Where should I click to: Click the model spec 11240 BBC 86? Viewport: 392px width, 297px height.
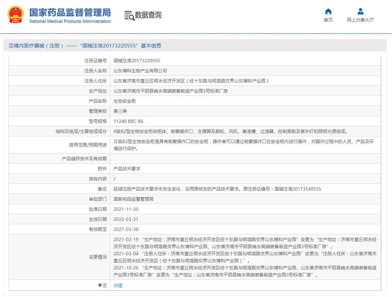pyautogui.click(x=128, y=121)
